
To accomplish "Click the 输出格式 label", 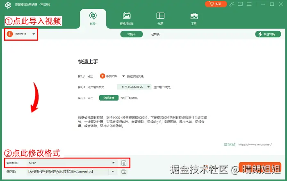I will [x=12, y=163].
